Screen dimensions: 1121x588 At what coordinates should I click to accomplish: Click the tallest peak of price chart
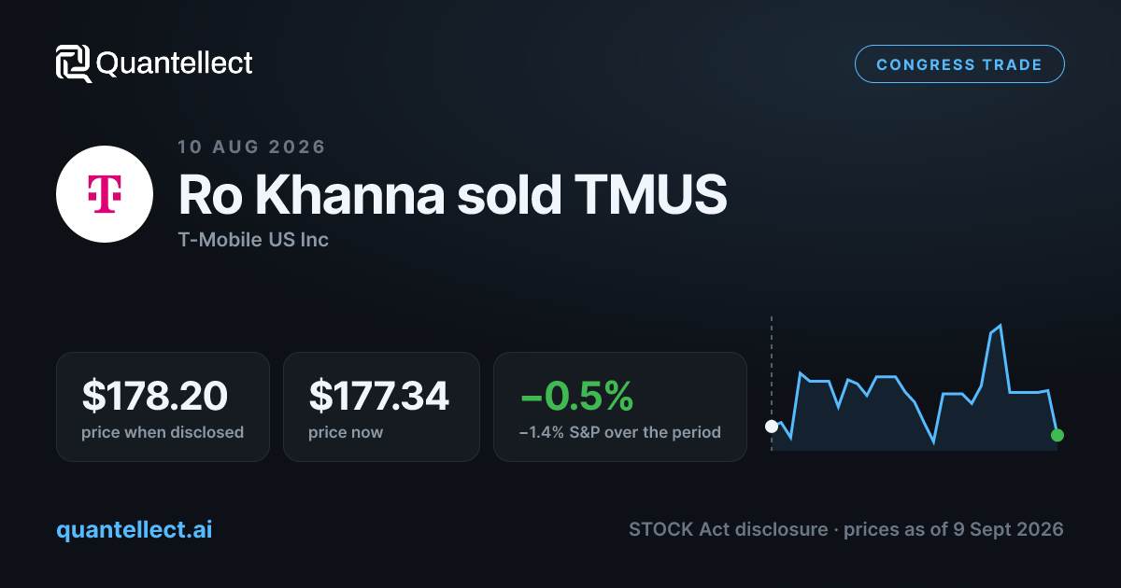1001,326
